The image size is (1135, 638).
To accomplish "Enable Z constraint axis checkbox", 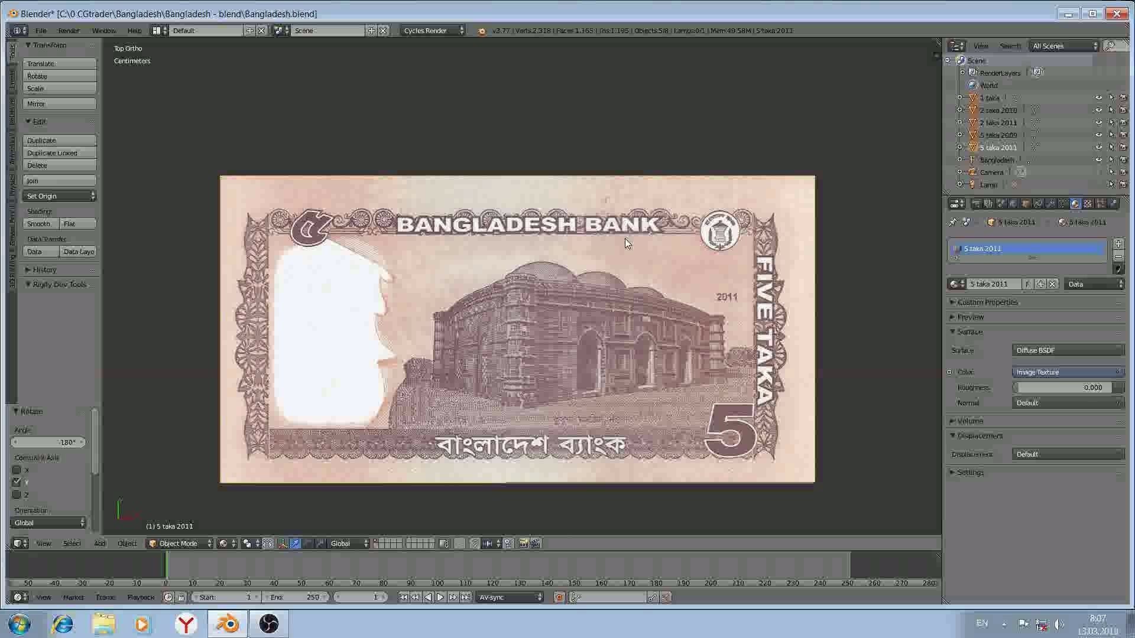I will 17,494.
